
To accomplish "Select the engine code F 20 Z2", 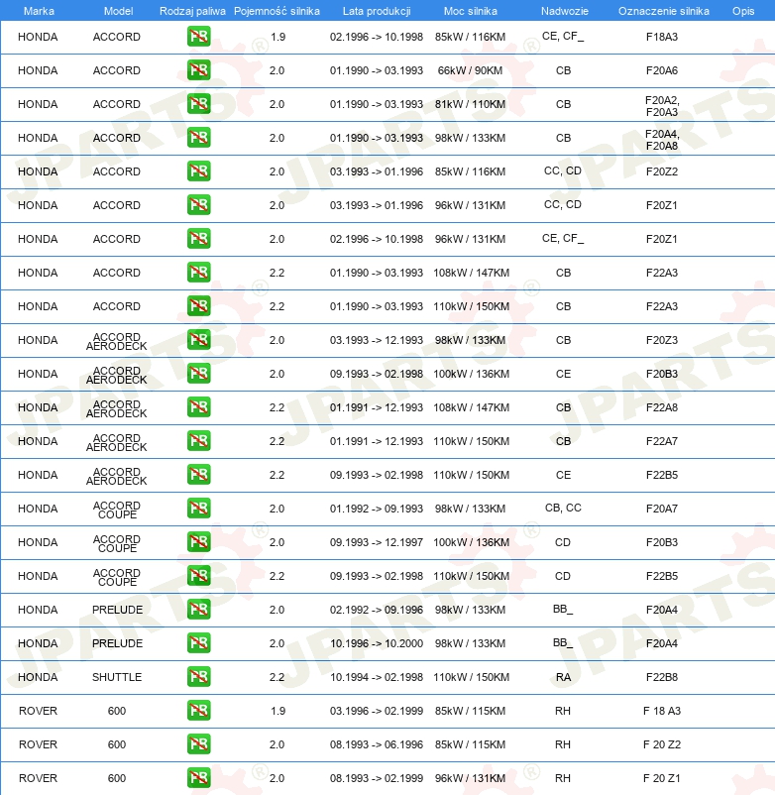I will [x=662, y=744].
